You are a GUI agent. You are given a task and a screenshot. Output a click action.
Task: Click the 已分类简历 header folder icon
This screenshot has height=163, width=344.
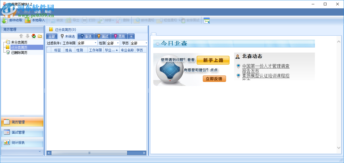pos(51,29)
